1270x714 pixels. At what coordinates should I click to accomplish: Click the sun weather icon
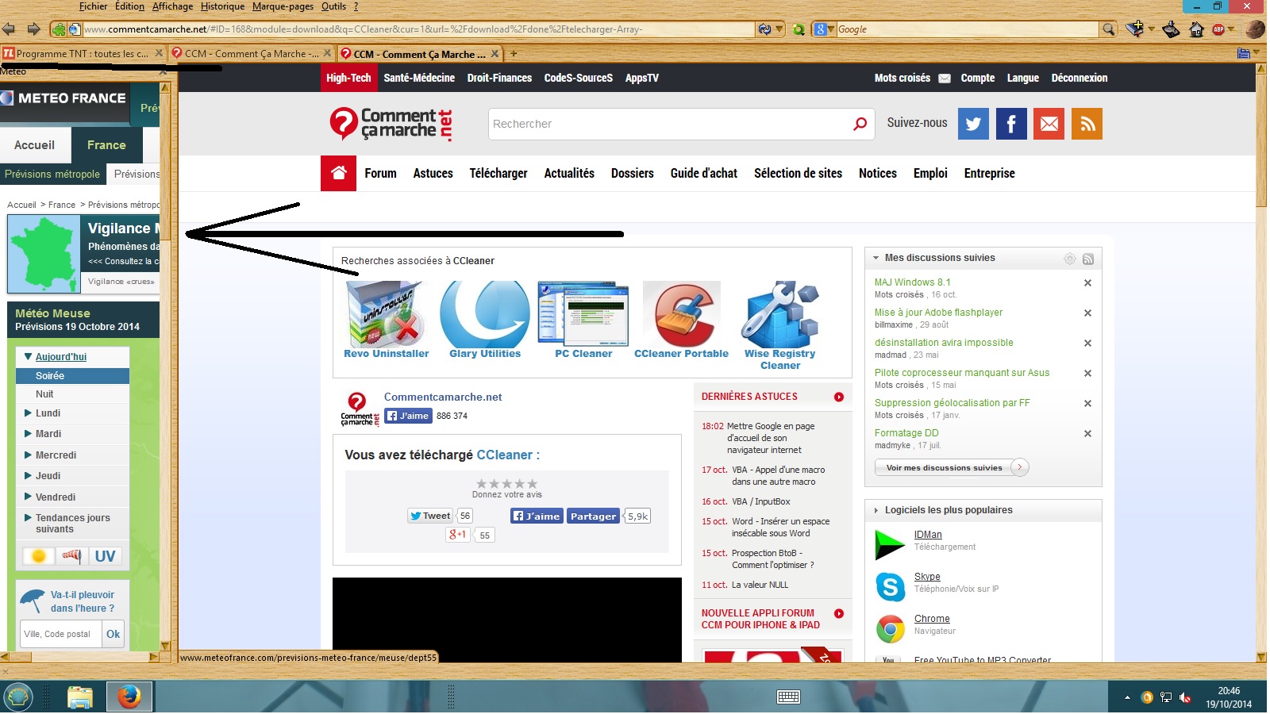pos(38,556)
